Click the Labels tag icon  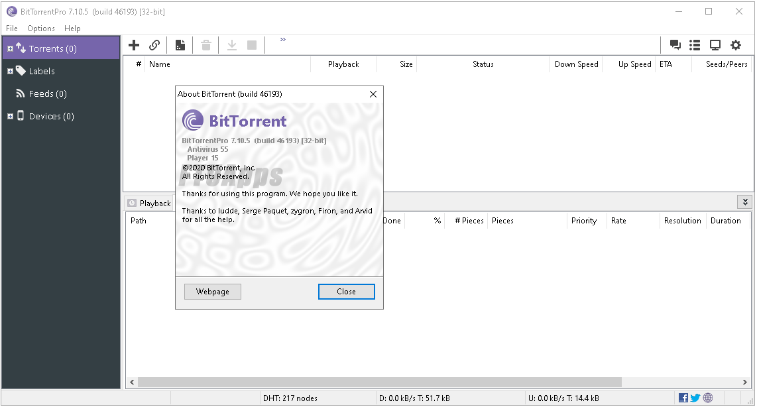[21, 70]
